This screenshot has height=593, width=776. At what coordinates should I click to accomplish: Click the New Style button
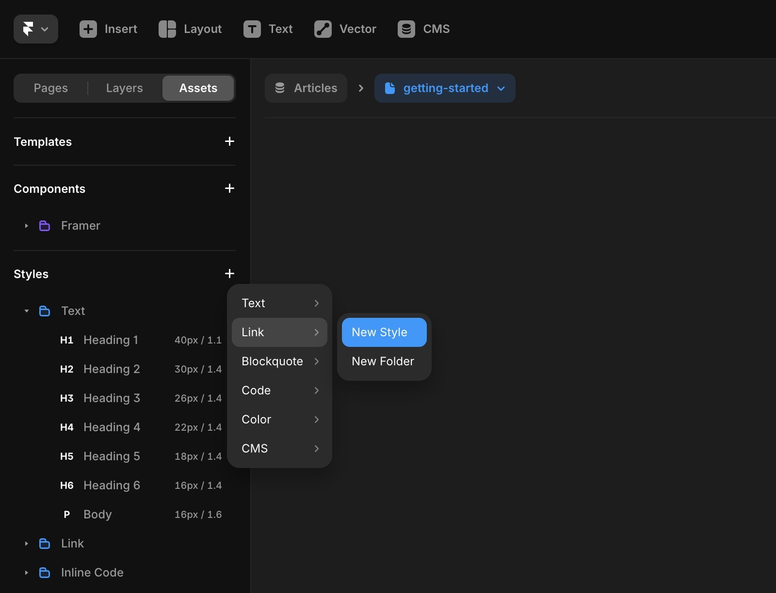[383, 332]
